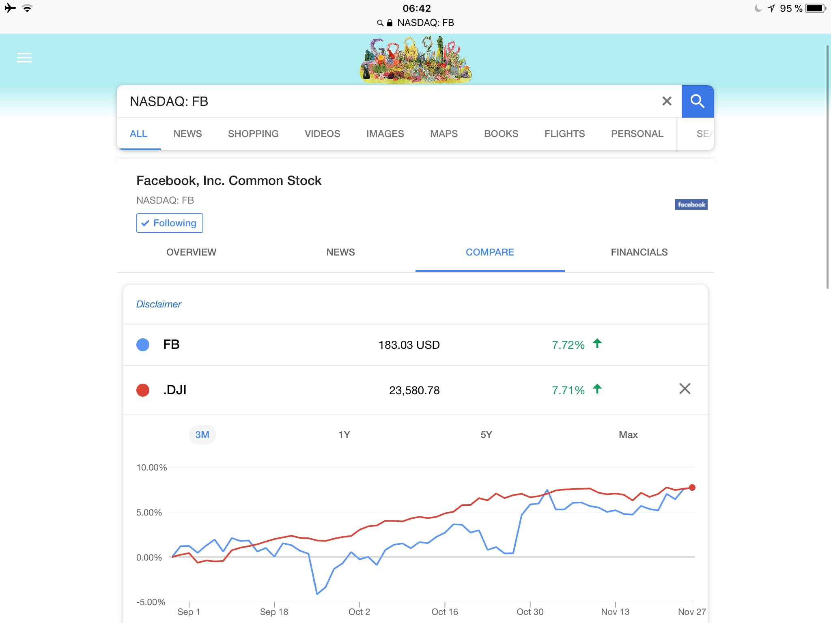
Task: Tap the location services arrow icon
Action: [771, 8]
